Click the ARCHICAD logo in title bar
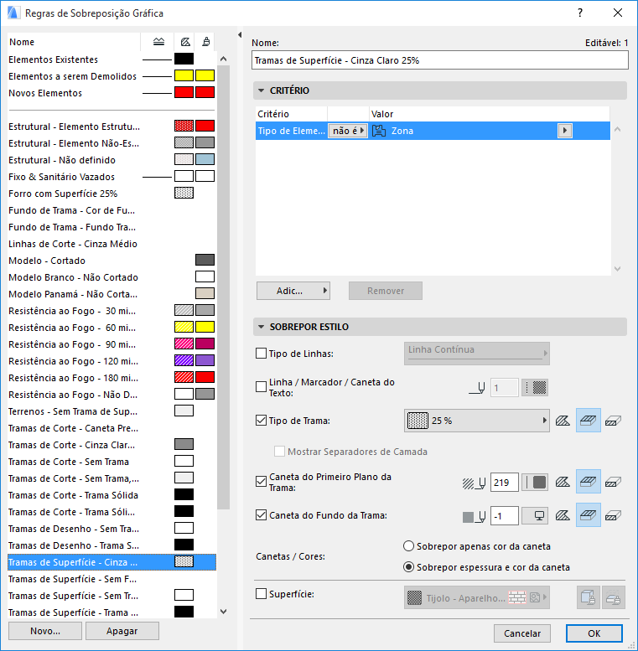Image resolution: width=638 pixels, height=651 pixels. point(13,13)
